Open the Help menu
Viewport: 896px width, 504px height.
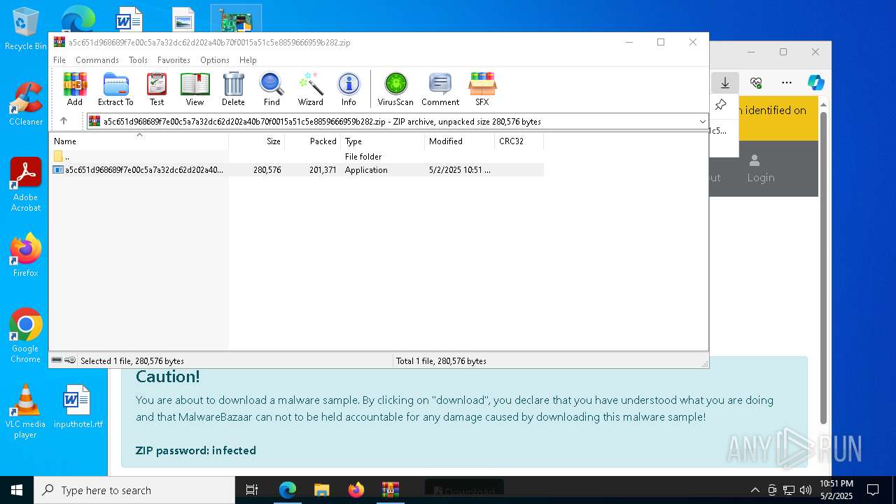(x=248, y=60)
